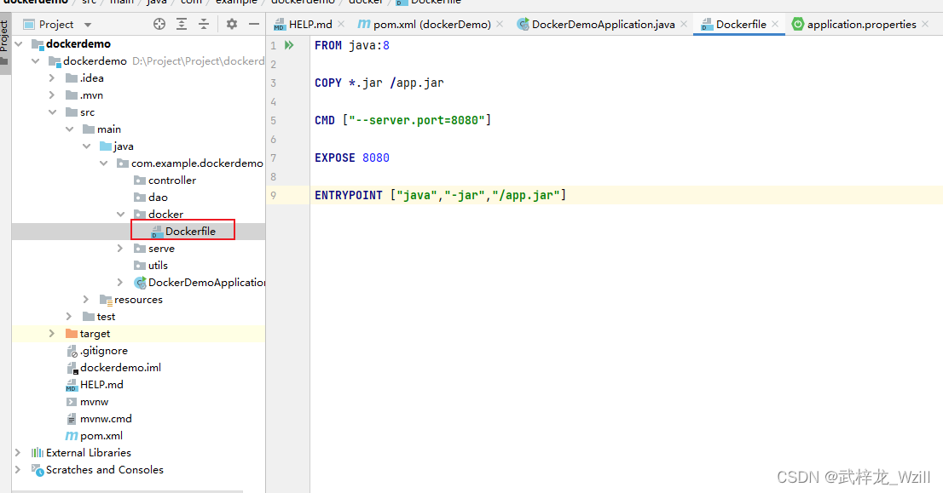
Task: Expand the resources folder
Action: point(86,299)
